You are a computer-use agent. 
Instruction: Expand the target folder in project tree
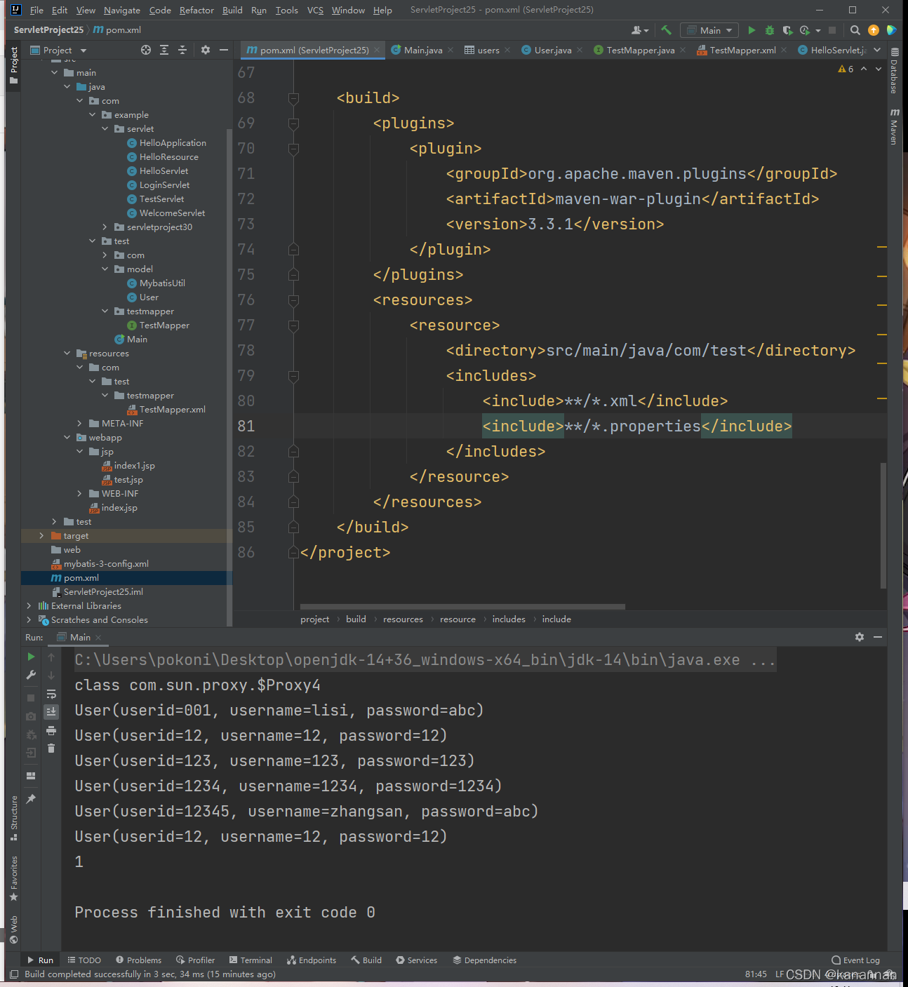(x=41, y=536)
